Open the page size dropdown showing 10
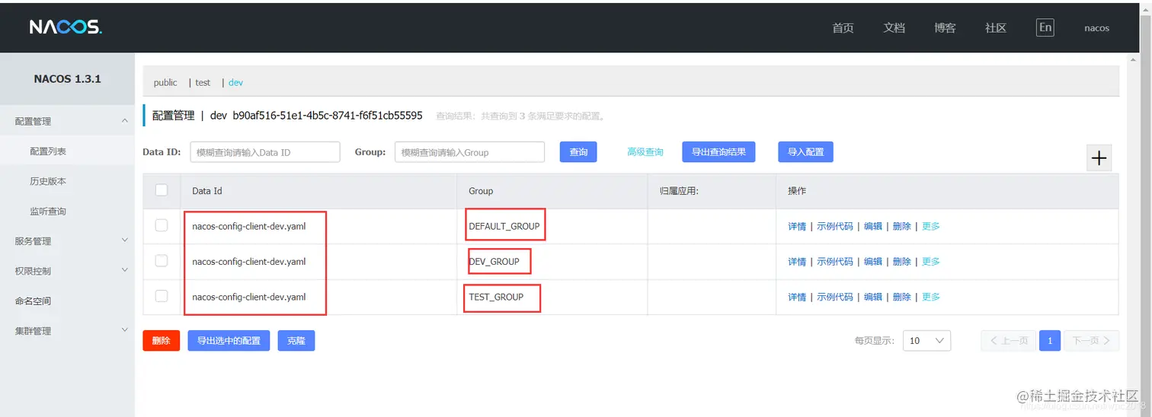Screen dimensions: 1152x417 pyautogui.click(x=926, y=340)
